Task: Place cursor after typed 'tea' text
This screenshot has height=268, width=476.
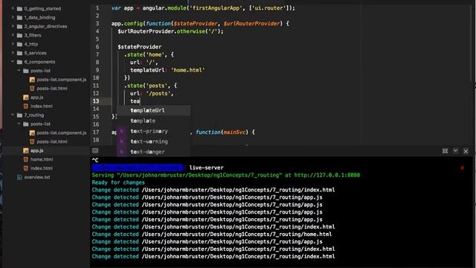Action: pyautogui.click(x=140, y=101)
